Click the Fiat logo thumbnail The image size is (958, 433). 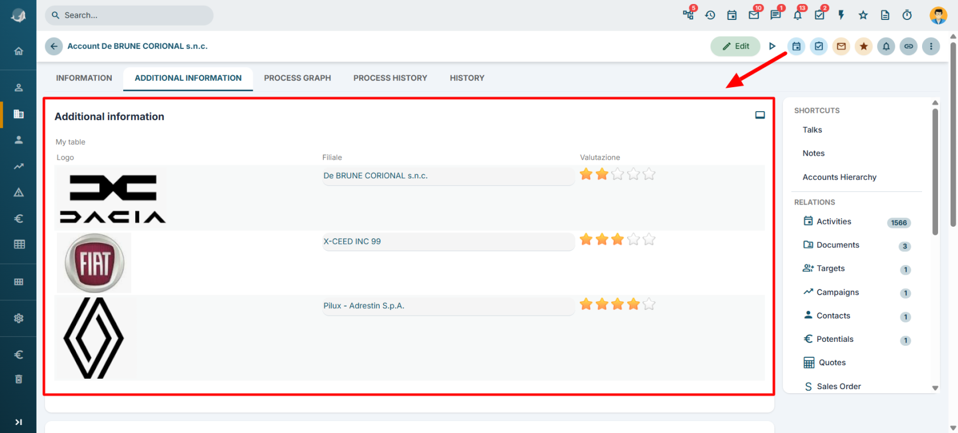coord(94,263)
